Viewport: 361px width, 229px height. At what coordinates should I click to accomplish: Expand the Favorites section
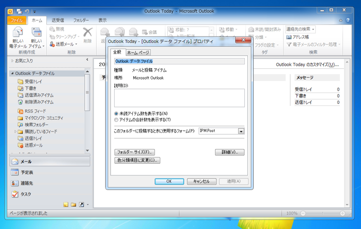pyautogui.click(x=12, y=61)
